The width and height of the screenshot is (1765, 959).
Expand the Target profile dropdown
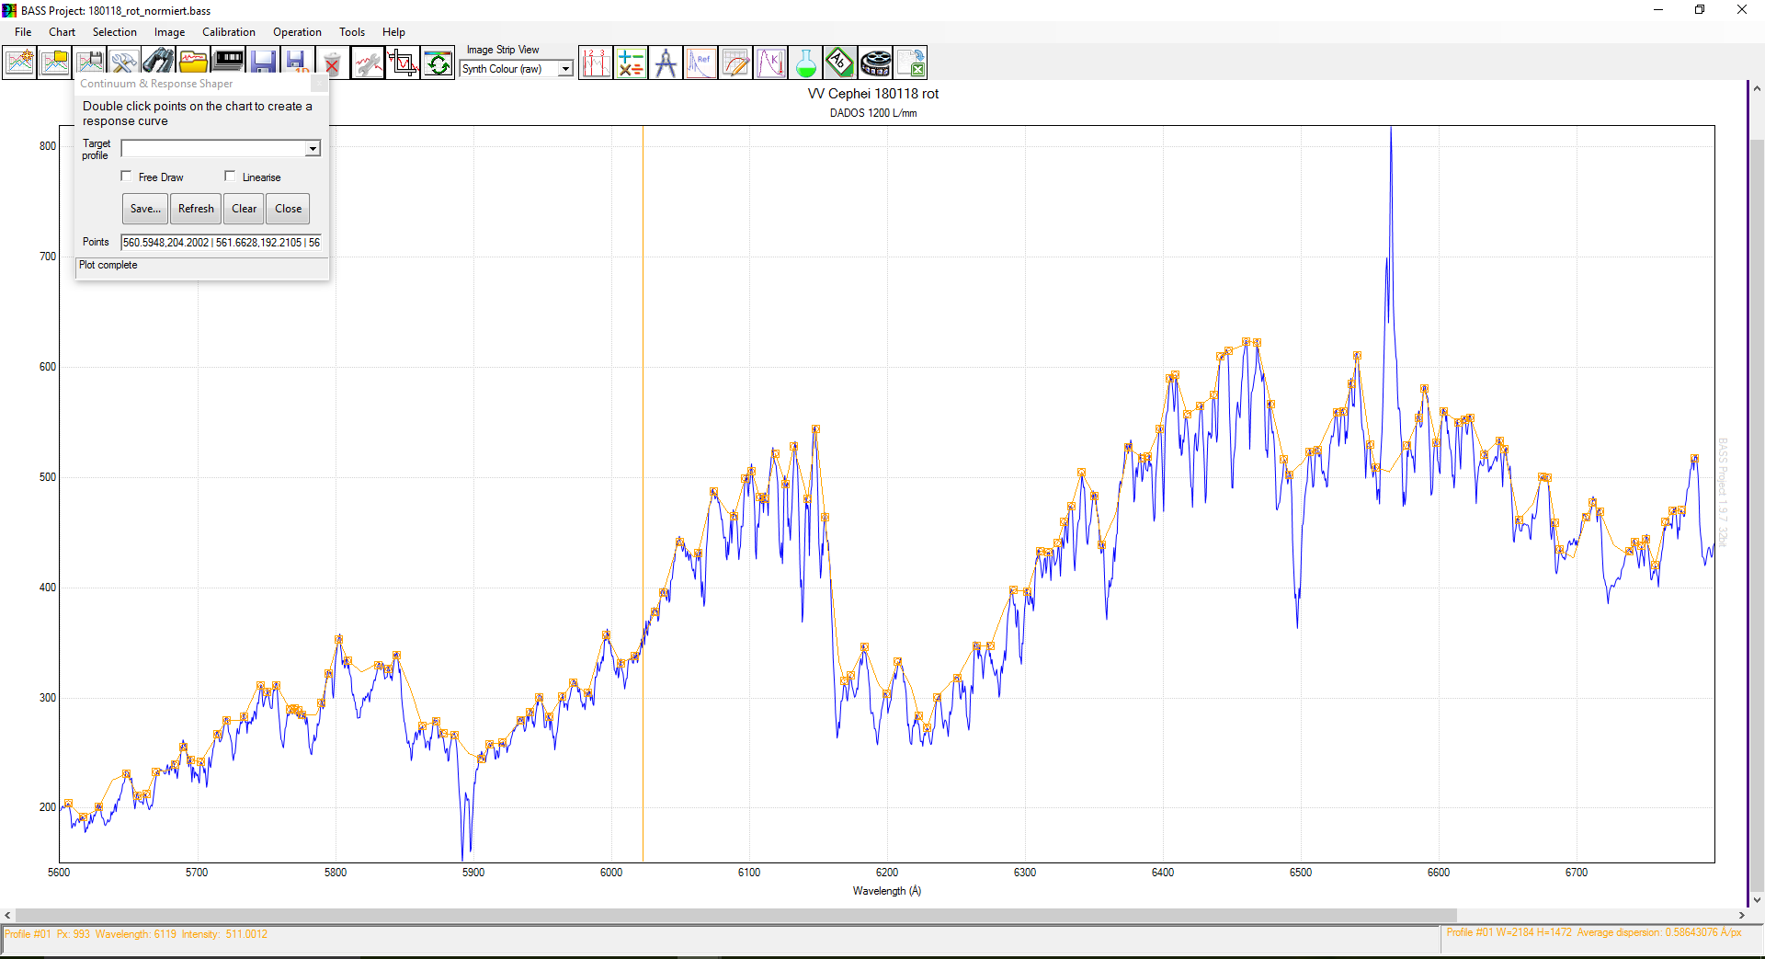[x=313, y=149]
